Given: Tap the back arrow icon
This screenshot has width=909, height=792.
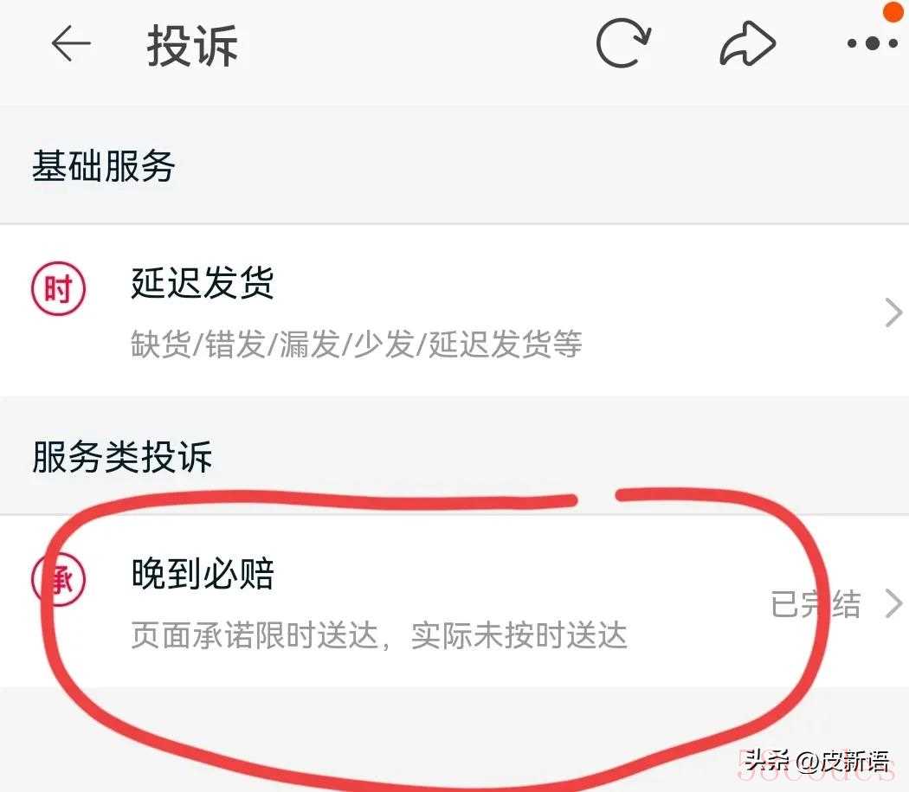Looking at the screenshot, I should (x=71, y=43).
